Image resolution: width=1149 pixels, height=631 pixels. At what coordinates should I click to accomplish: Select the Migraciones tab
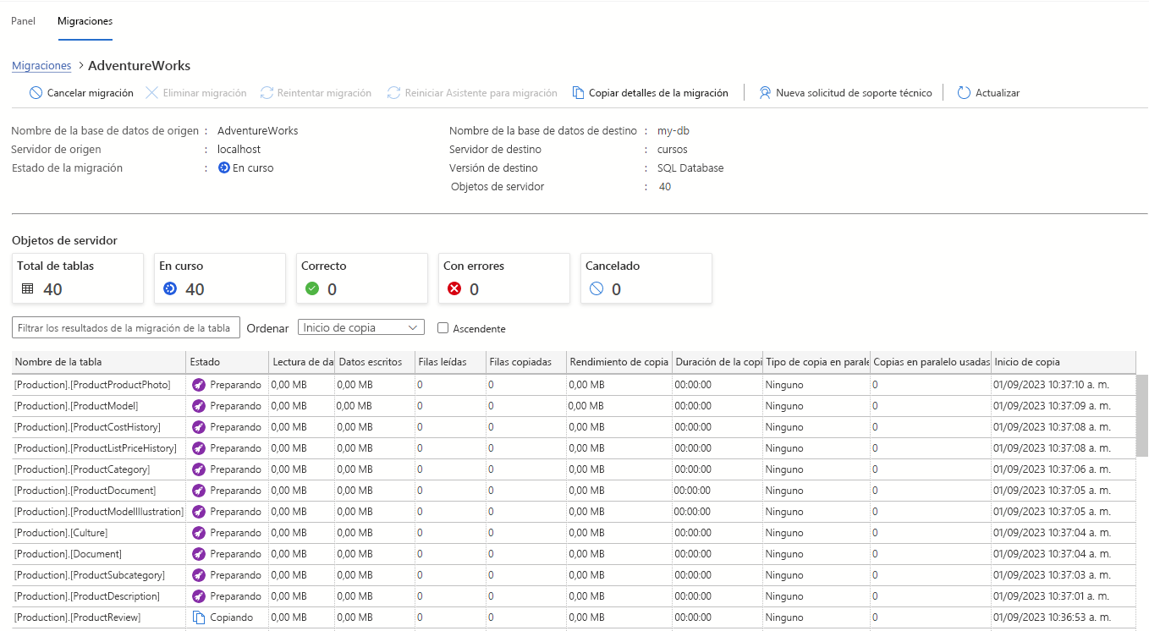[85, 21]
